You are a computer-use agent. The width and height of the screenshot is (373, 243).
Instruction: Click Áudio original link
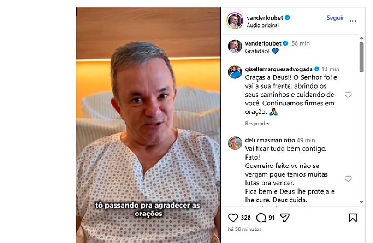click(x=262, y=25)
